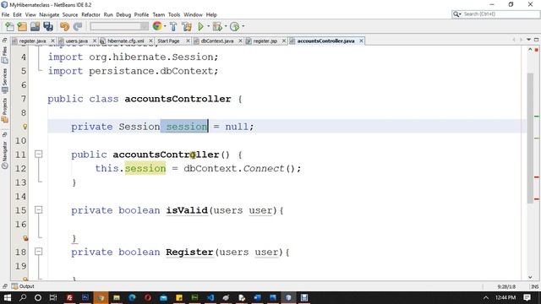The height and width of the screenshot is (304, 541).
Task: Close the dbContext.java tab
Action: [x=240, y=41]
